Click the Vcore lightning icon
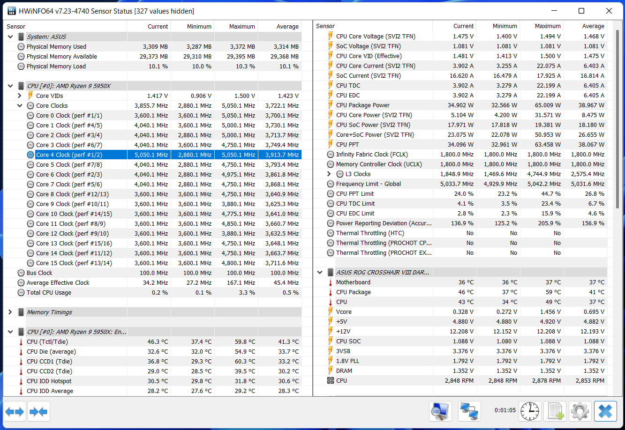 [x=331, y=311]
